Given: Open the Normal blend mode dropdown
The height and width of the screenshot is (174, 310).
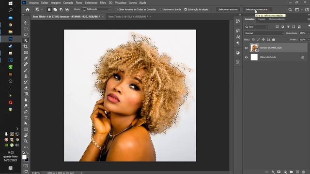Looking at the screenshot, I should [264, 33].
